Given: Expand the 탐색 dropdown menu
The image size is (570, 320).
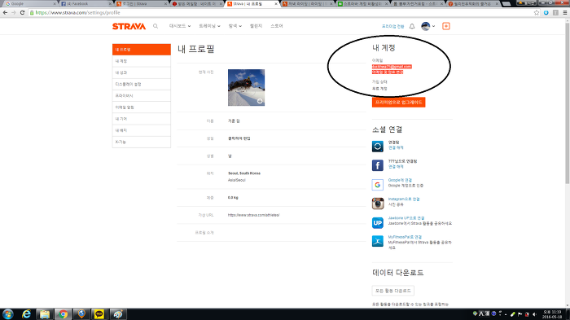Looking at the screenshot, I should [x=235, y=26].
